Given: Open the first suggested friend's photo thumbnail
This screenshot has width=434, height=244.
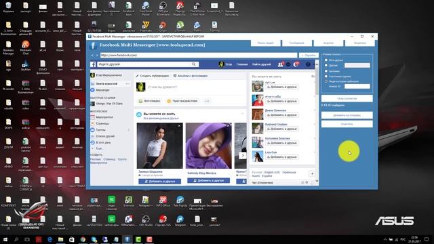Looking at the screenshot, I should (x=160, y=146).
